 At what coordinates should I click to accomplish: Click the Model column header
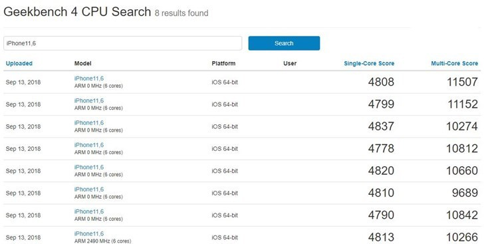82,63
